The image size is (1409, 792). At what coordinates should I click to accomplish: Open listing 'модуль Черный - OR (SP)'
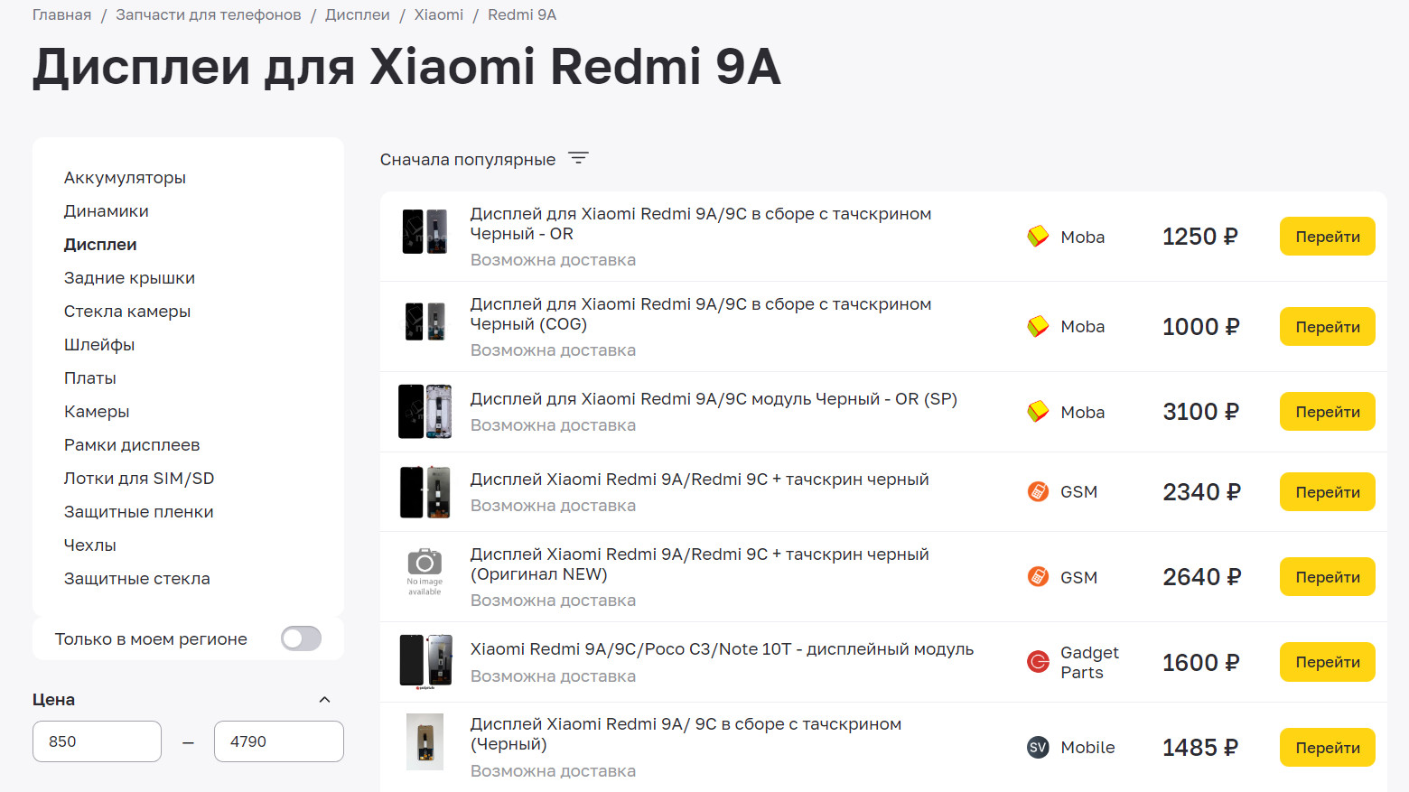pos(714,399)
